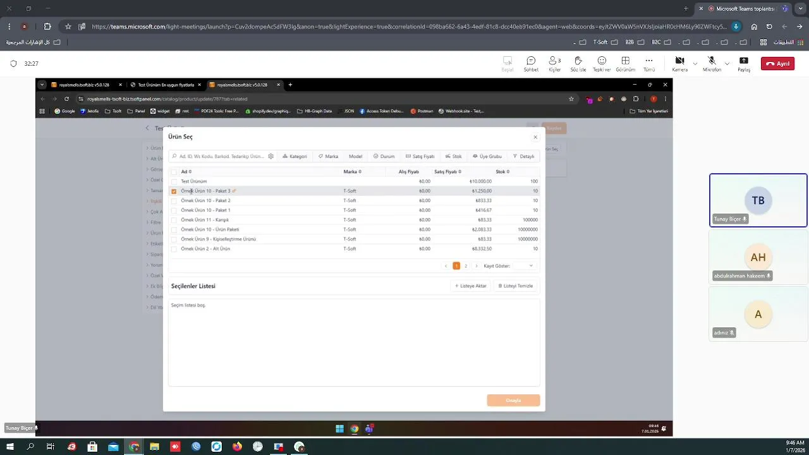
Task: Open File Explorer from the taskbar
Action: click(154, 447)
